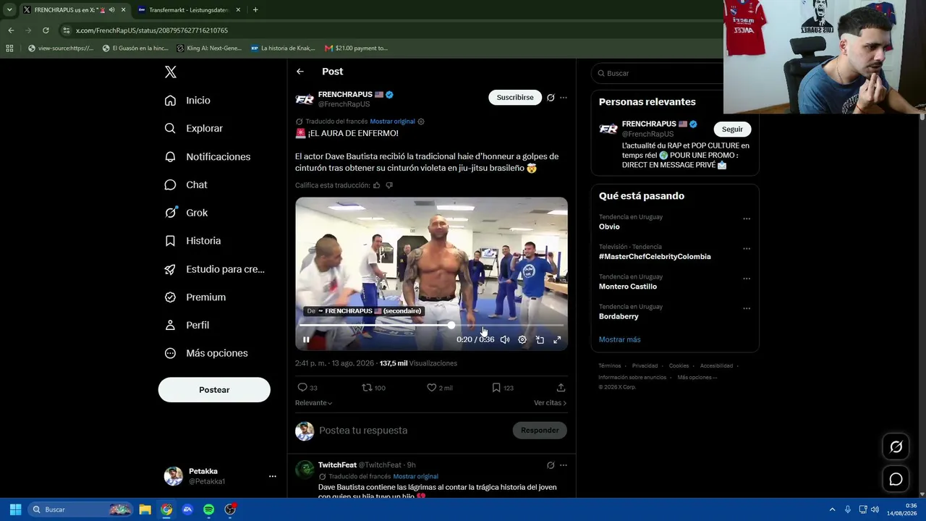Screen dimensions: 926x521
Task: Click Ver citas link
Action: 550,403
